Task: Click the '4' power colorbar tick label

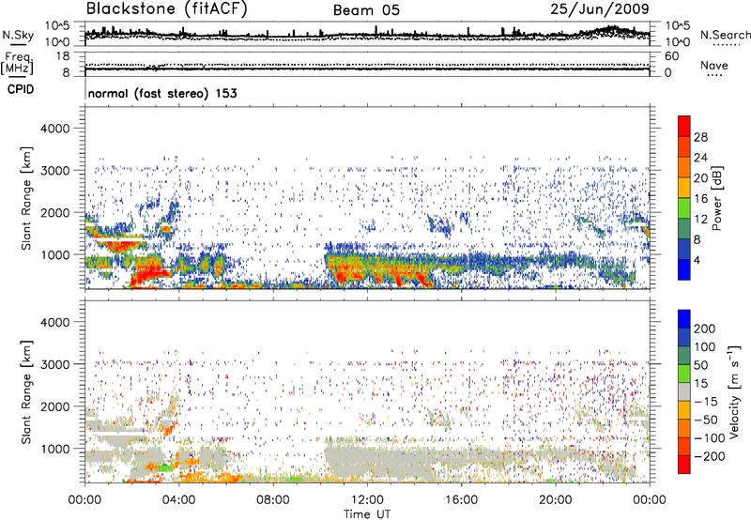Action: 697,260
